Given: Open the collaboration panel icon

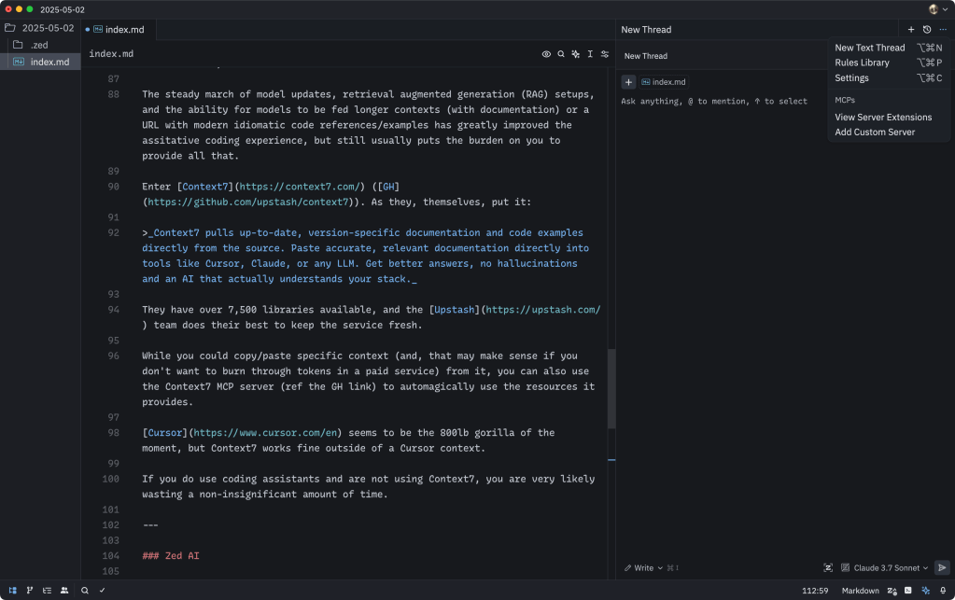Looking at the screenshot, I should pyautogui.click(x=64, y=590).
